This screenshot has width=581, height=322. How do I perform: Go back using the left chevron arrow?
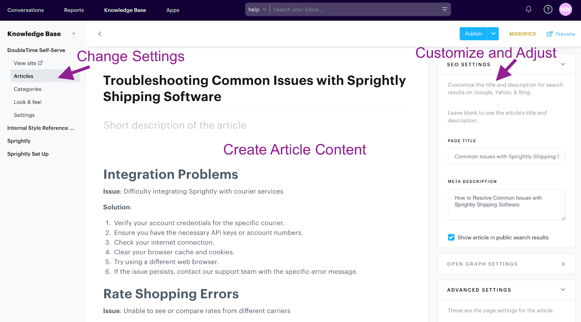point(99,34)
